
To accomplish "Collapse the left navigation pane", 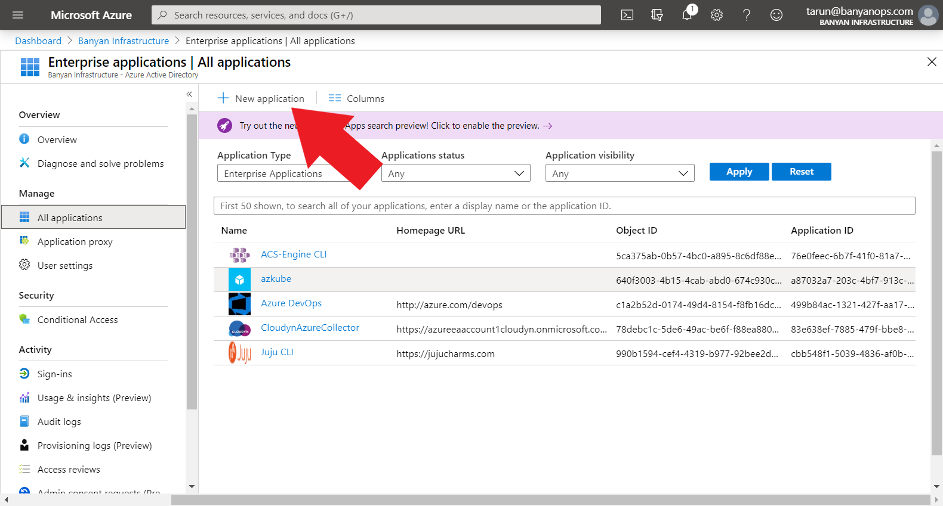I will pyautogui.click(x=189, y=94).
